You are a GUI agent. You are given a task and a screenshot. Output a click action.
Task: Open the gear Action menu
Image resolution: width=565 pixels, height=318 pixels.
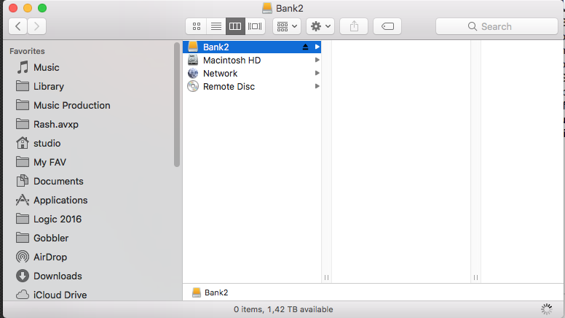point(320,26)
